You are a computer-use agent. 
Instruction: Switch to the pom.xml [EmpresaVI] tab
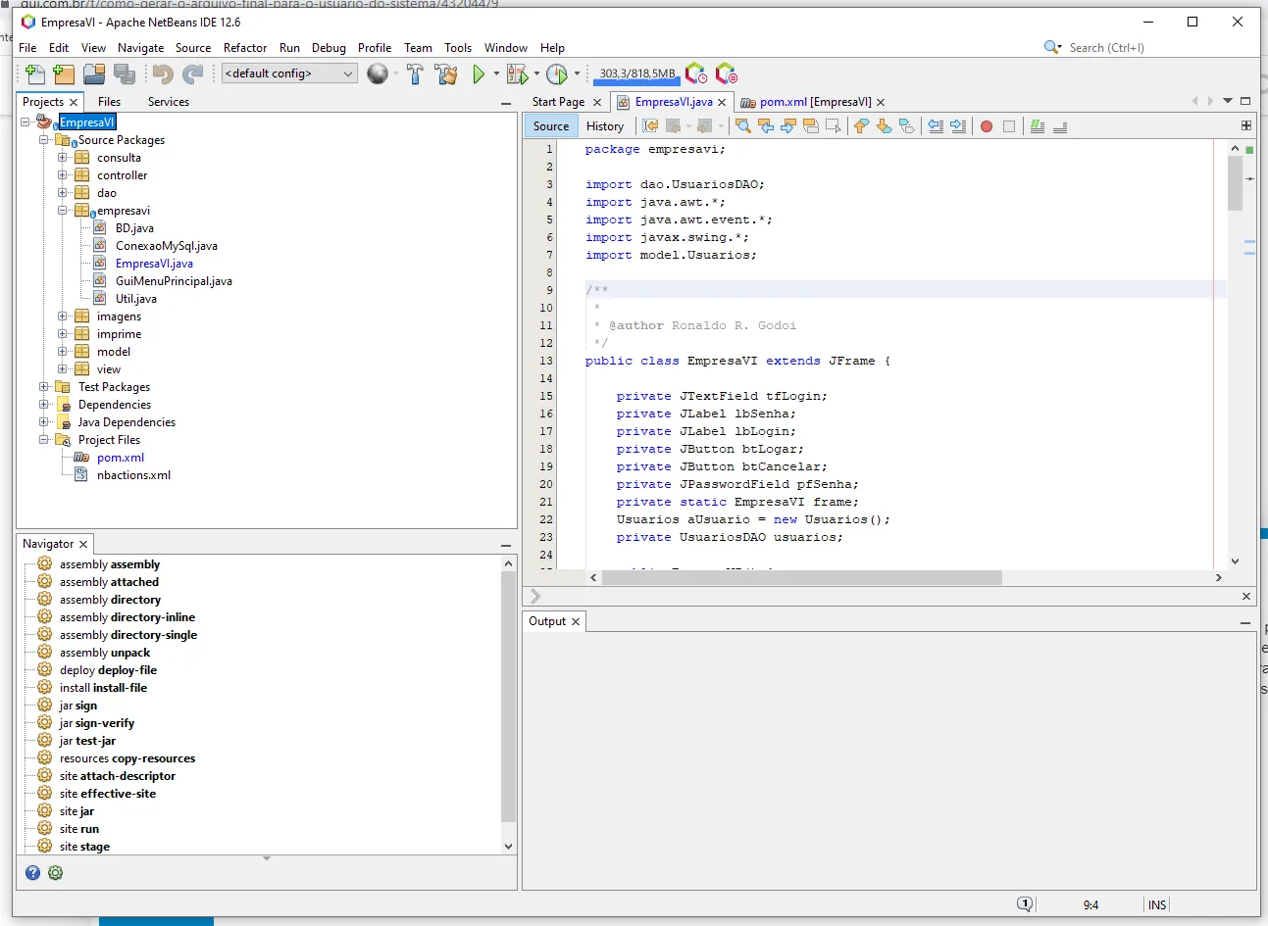[814, 102]
